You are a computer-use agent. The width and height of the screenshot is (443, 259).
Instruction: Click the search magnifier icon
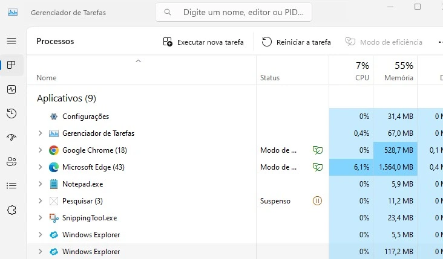pyautogui.click(x=168, y=12)
